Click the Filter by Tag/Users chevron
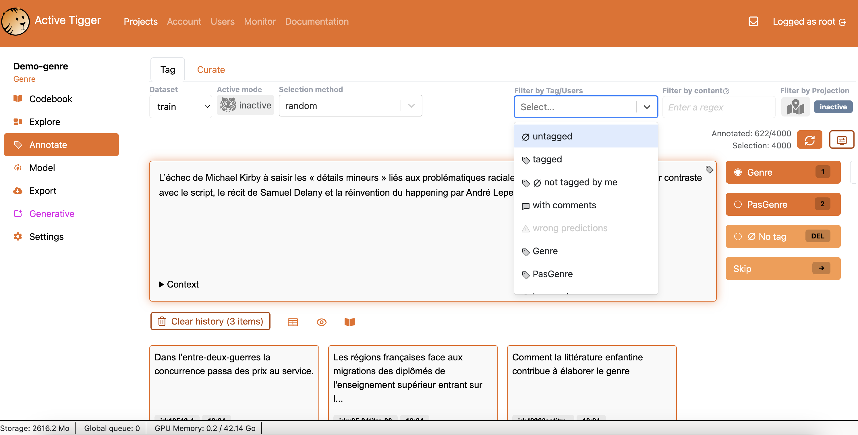 pos(647,107)
